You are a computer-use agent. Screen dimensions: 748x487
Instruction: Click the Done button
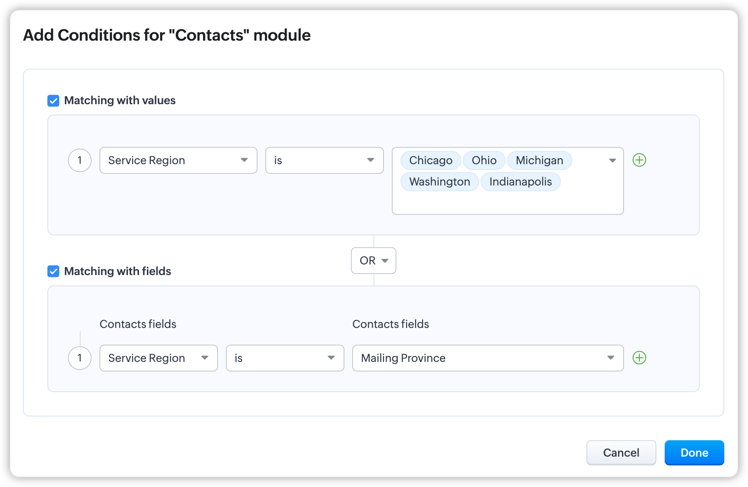tap(694, 453)
